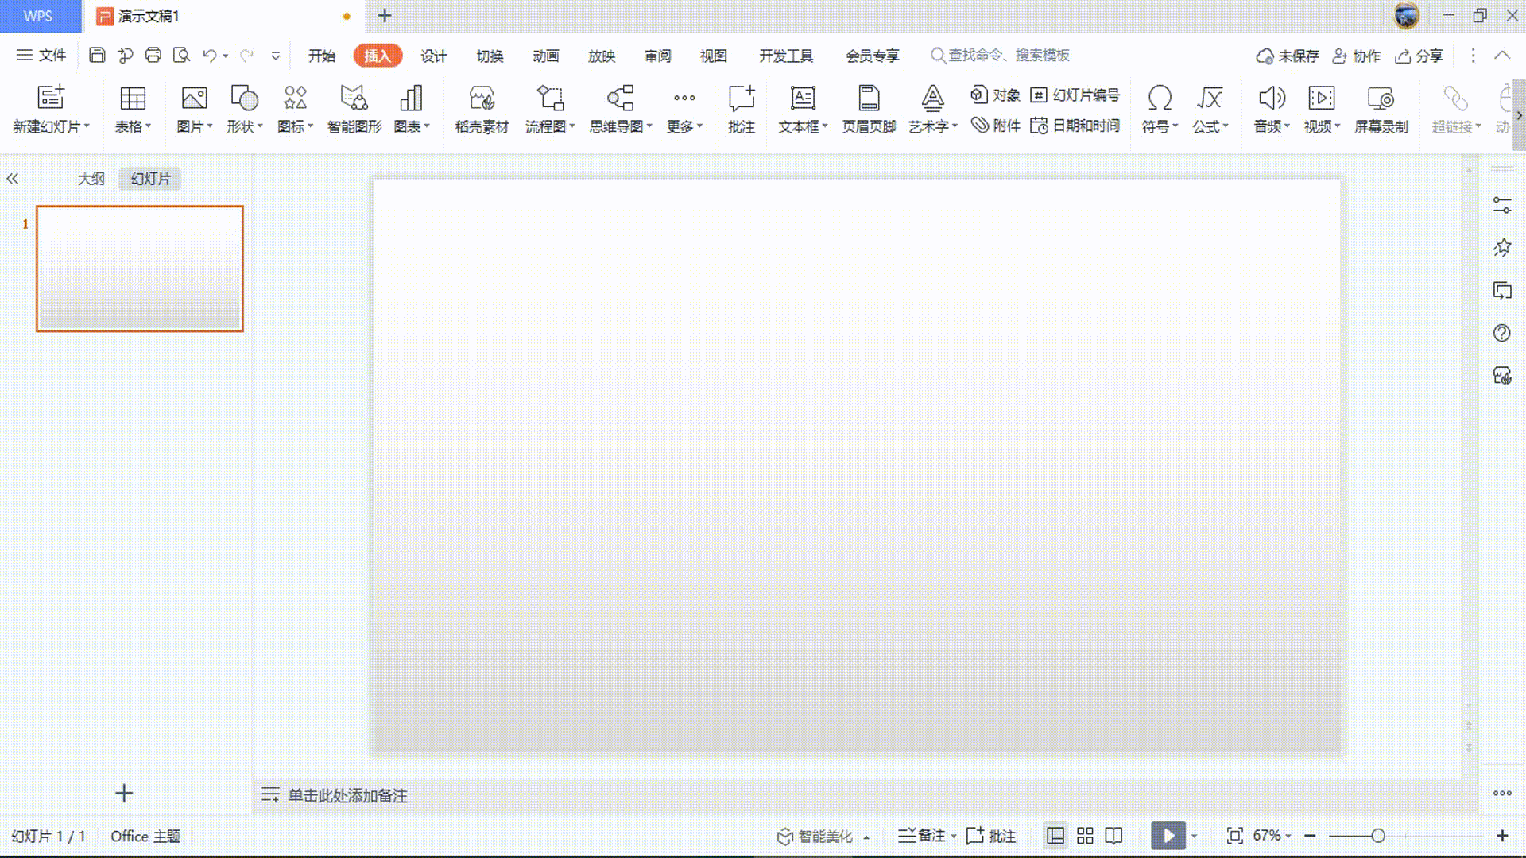Start slideshow with play button
The height and width of the screenshot is (858, 1526).
pos(1168,836)
